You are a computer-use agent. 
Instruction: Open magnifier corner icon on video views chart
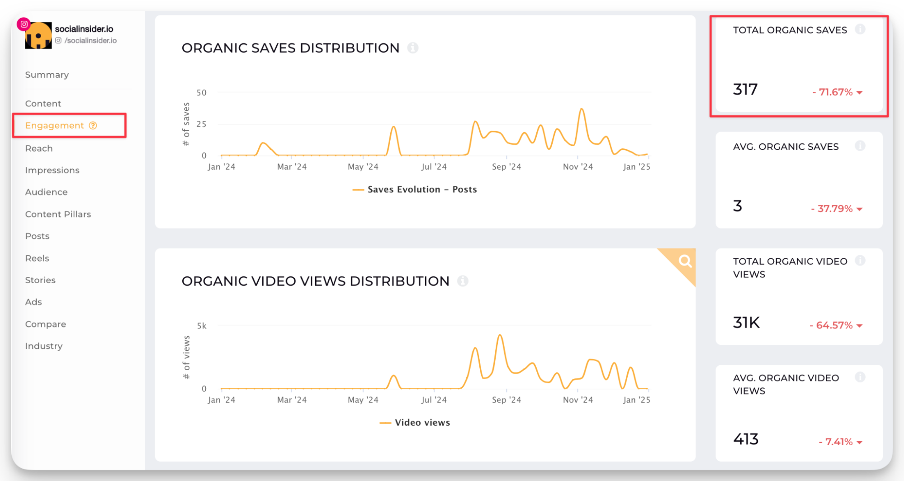685,261
